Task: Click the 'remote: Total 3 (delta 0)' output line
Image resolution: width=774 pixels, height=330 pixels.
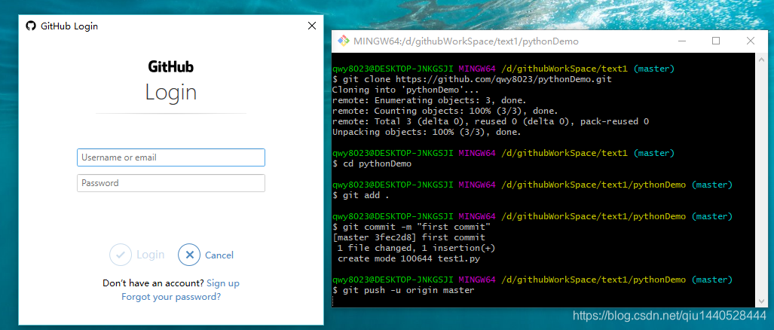Action: pyautogui.click(x=490, y=121)
